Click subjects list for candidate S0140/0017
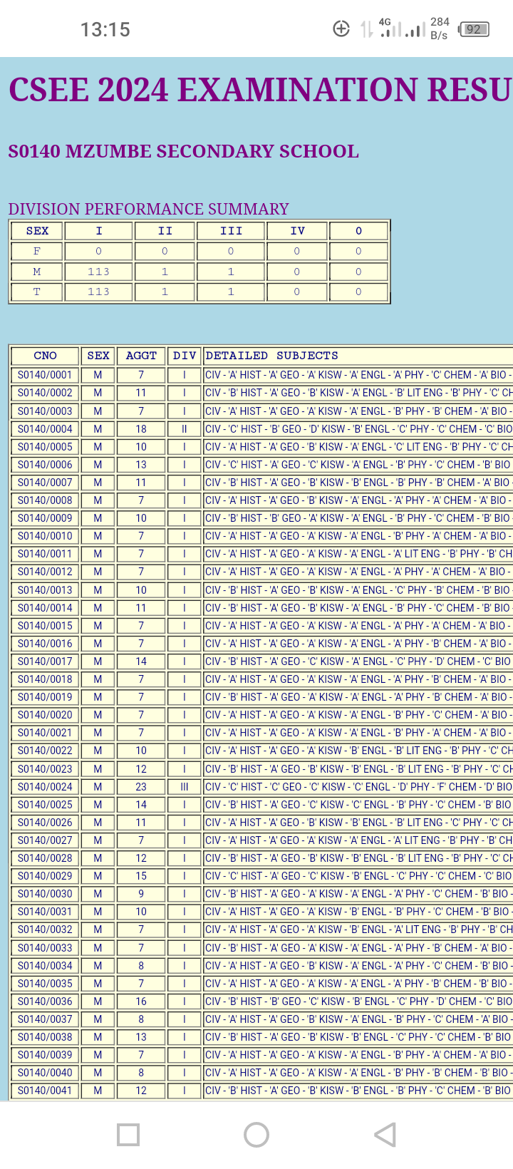The width and height of the screenshot is (513, 1169). 358,661
